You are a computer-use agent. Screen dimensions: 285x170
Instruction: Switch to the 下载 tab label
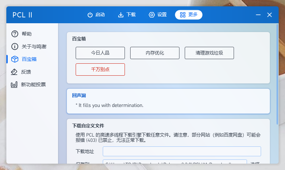point(131,14)
